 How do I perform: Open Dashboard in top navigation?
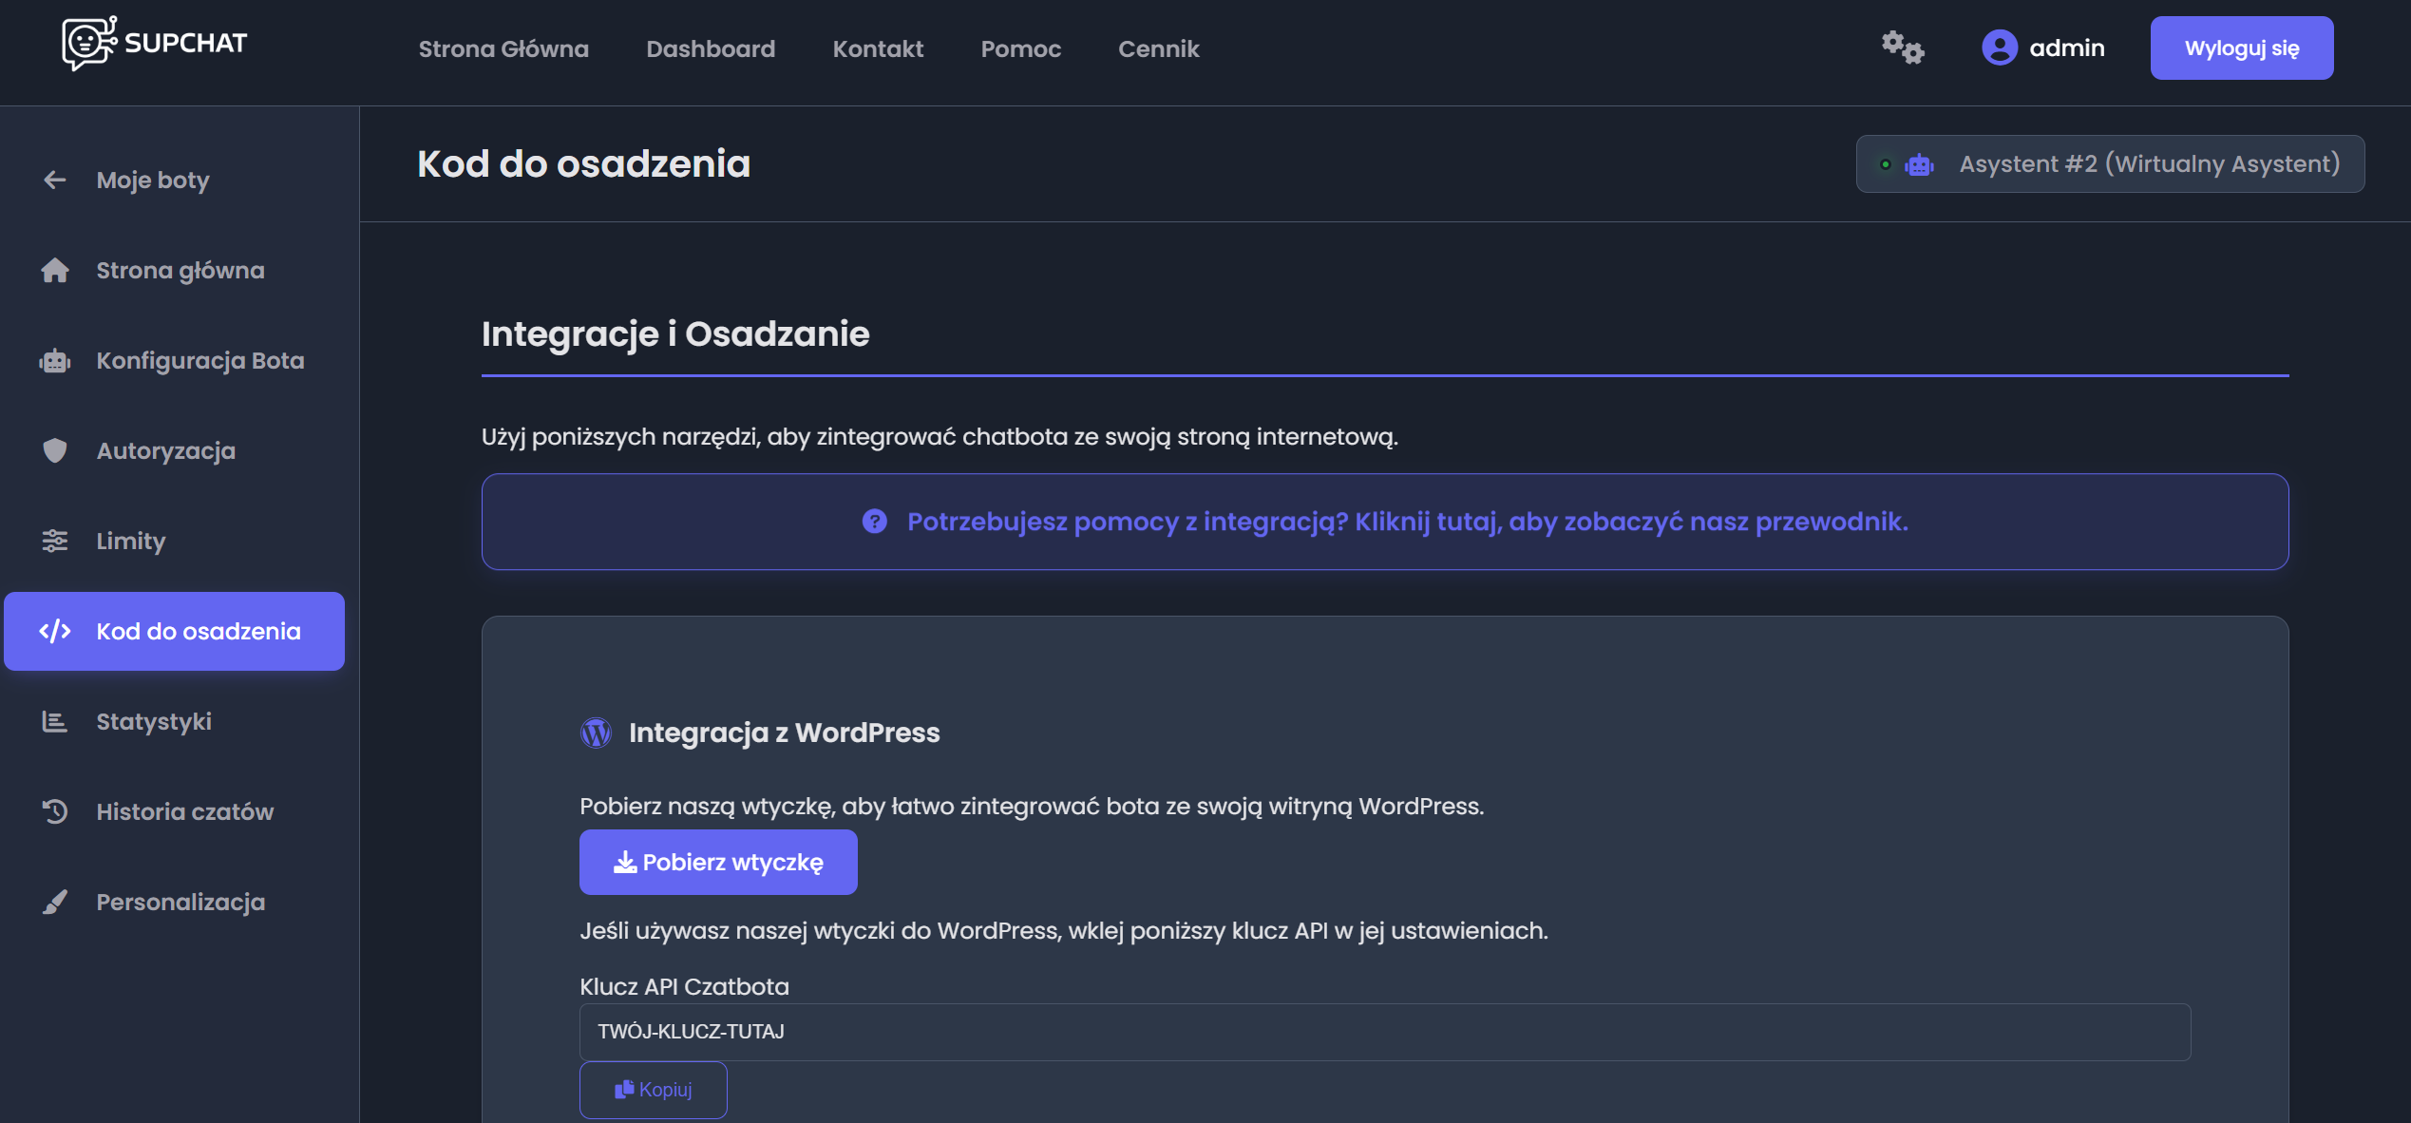pyautogui.click(x=711, y=48)
